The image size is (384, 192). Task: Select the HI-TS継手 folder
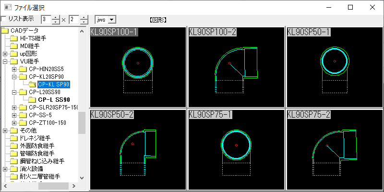point(33,38)
